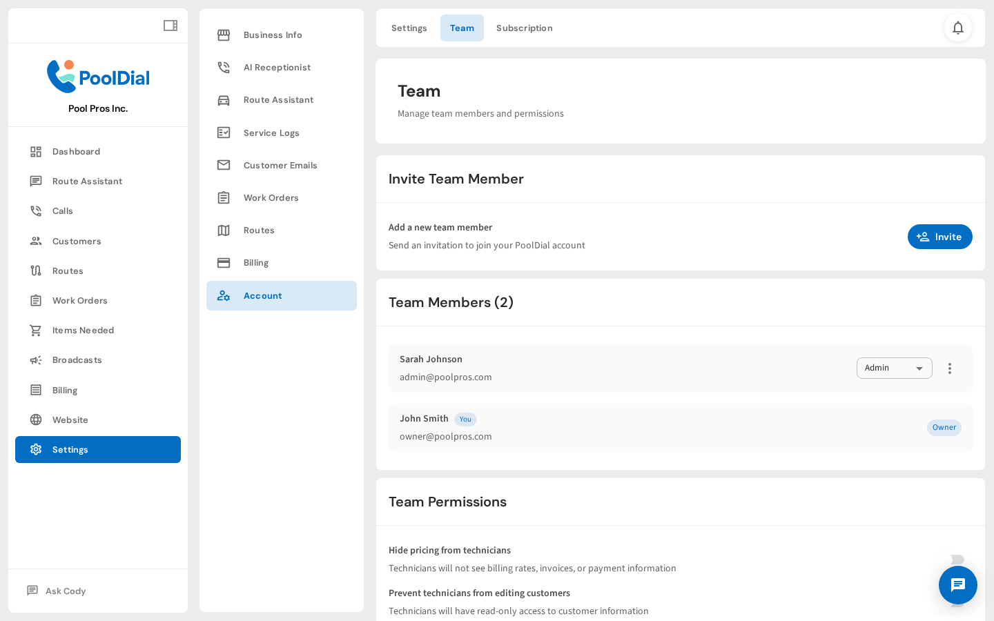
Task: Click the Ask Cody link
Action: click(65, 591)
